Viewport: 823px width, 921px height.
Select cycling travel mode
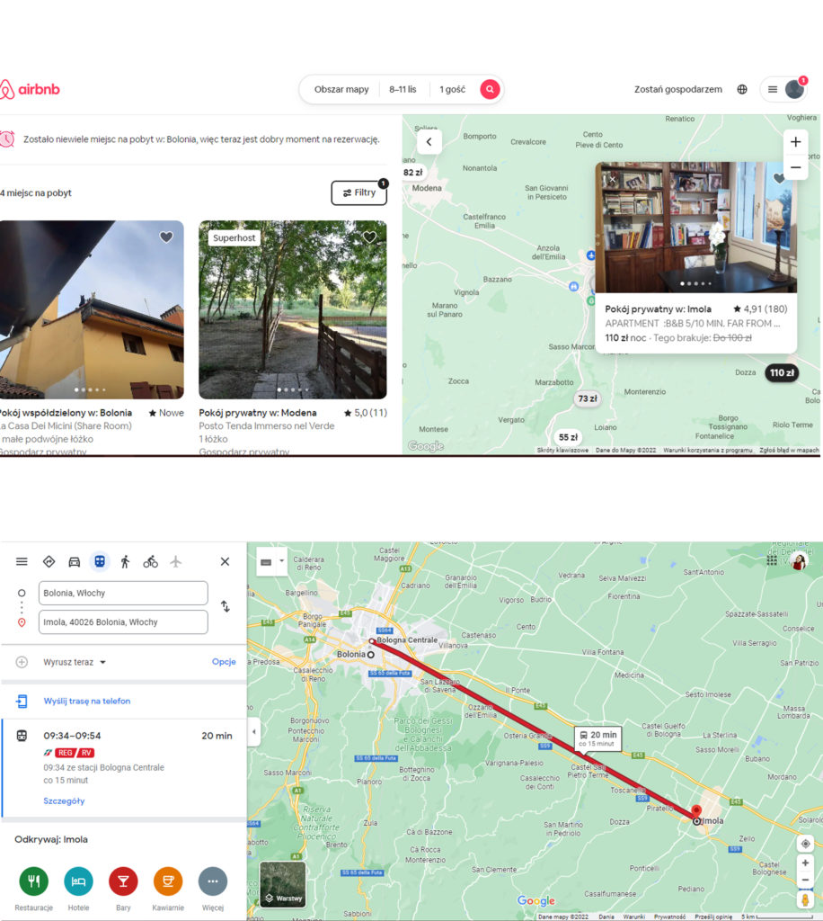(150, 561)
